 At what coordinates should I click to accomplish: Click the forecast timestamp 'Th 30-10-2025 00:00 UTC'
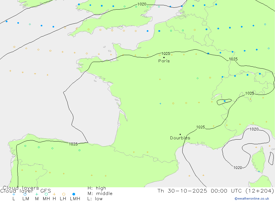(200, 191)
